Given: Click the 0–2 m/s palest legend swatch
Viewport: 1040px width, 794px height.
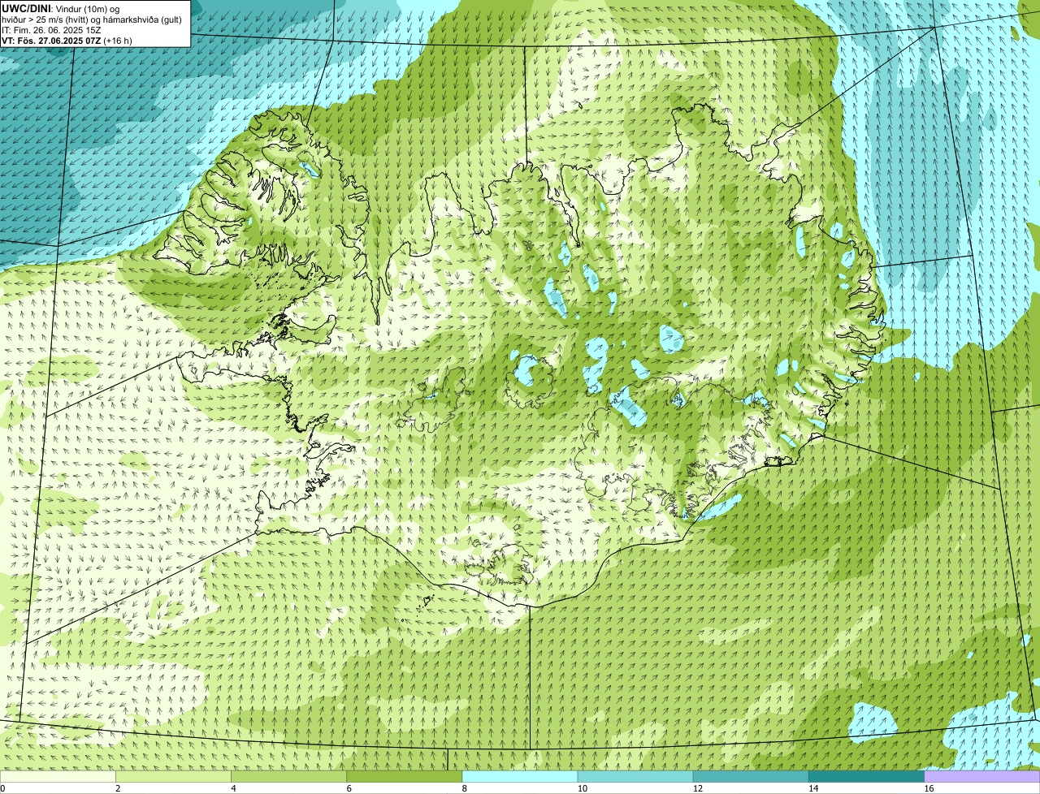Looking at the screenshot, I should 58,776.
